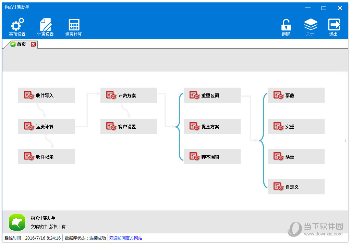This screenshot has width=351, height=244.
Task: Click red checklist icon beside 重量区间
Action: tap(195, 95)
